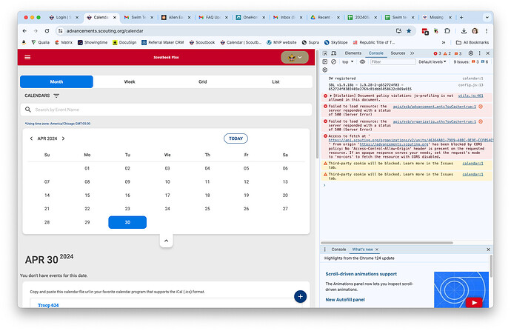The height and width of the screenshot is (331, 511).
Task: Open the Scoutbook bookmark
Action: 202,42
